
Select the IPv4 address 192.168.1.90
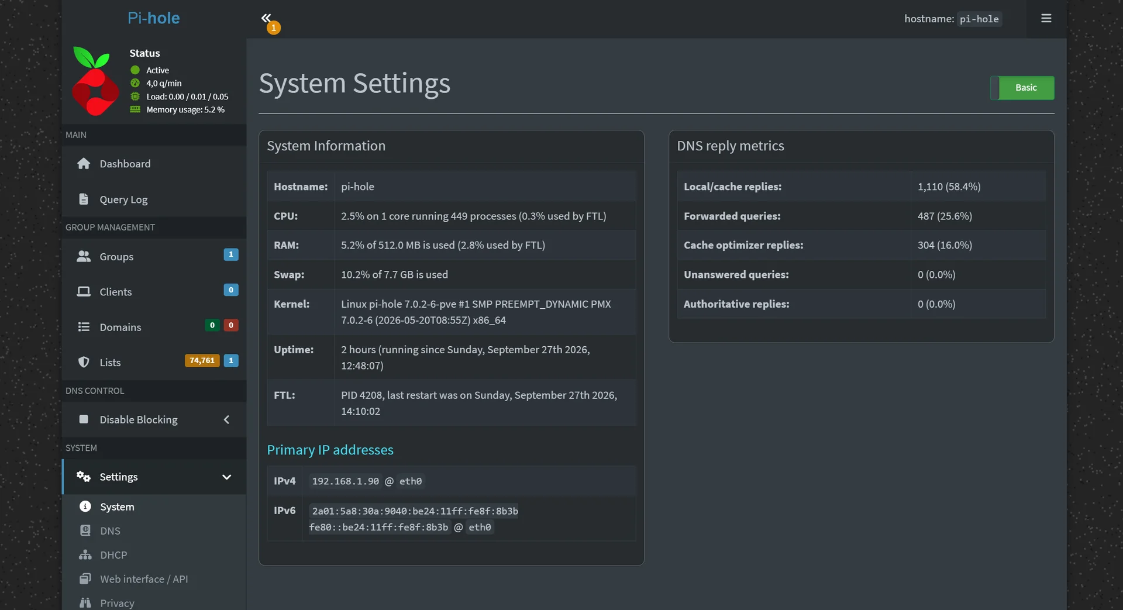click(x=345, y=481)
